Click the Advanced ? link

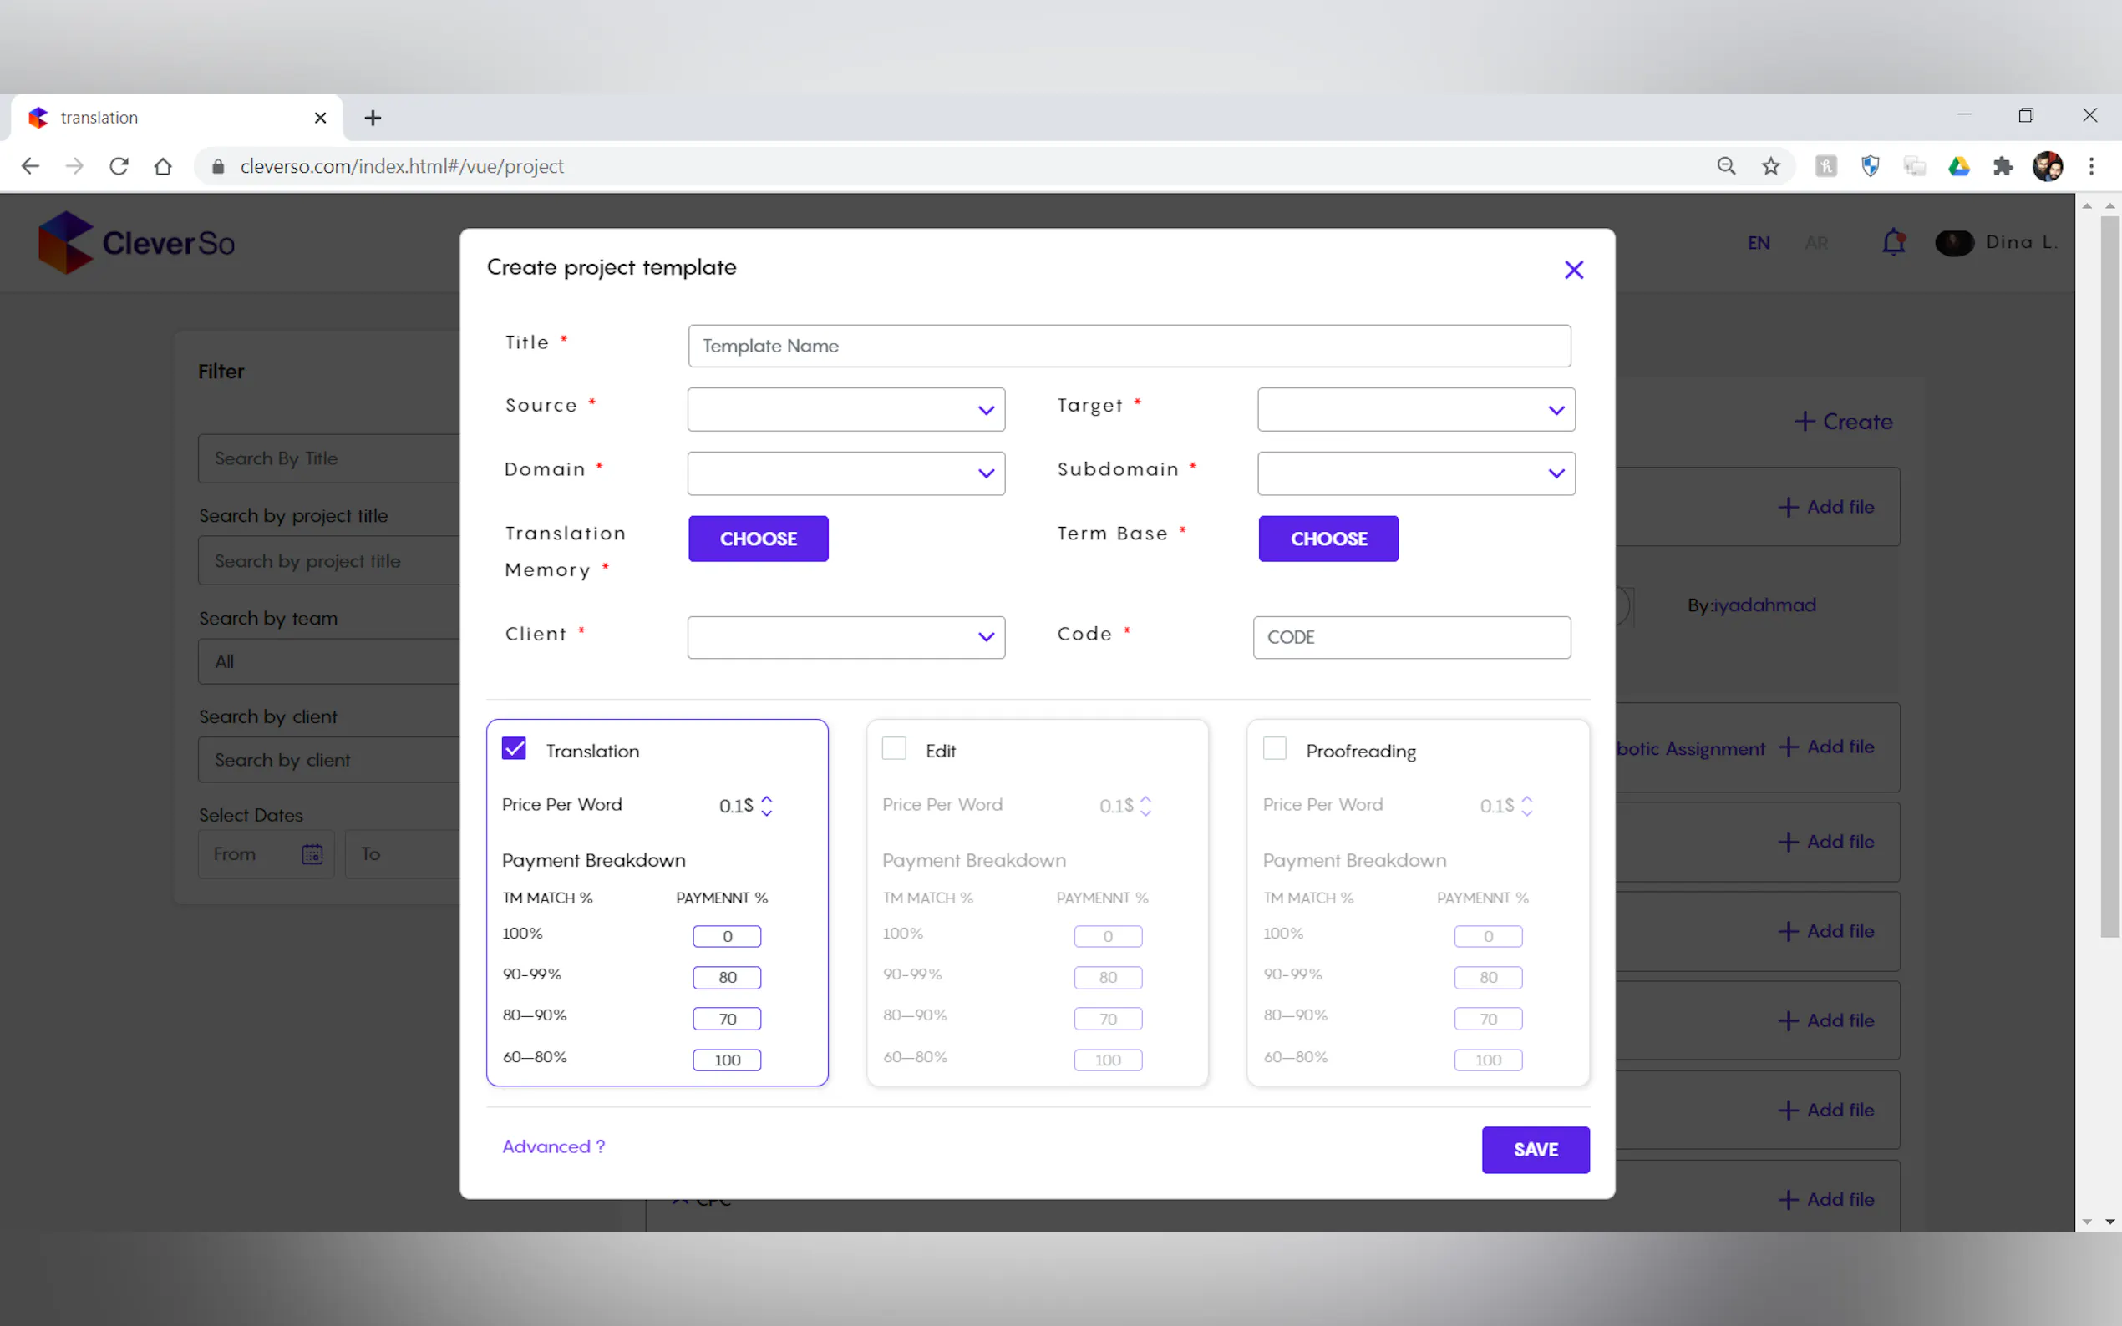pos(554,1146)
